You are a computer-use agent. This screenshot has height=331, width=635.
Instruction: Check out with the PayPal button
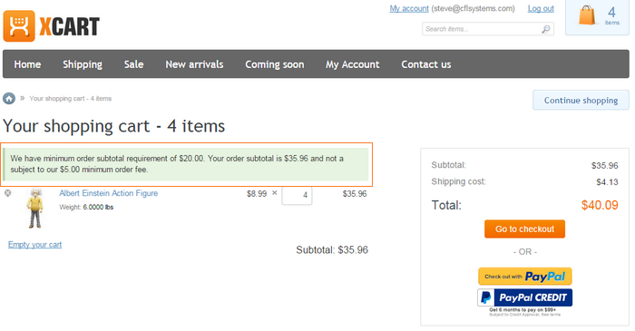click(x=525, y=277)
